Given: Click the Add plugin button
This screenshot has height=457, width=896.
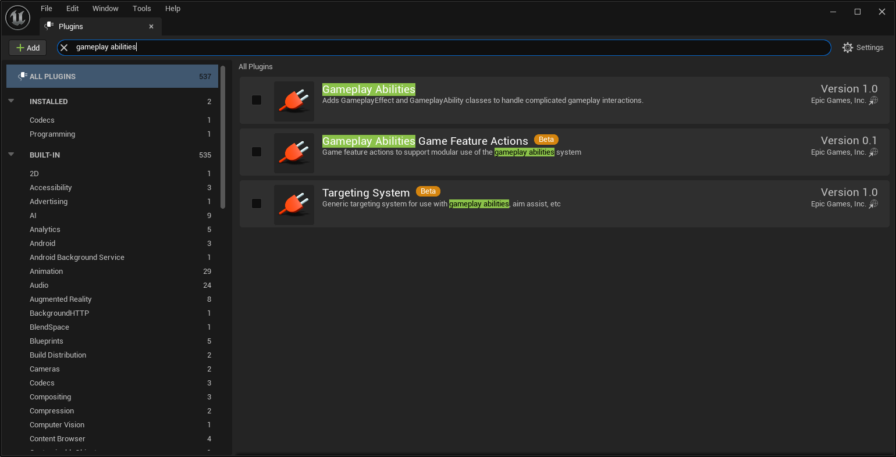Looking at the screenshot, I should pyautogui.click(x=28, y=48).
